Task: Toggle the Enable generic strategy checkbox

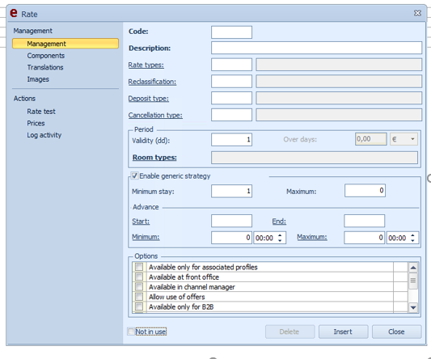Action: [x=134, y=175]
